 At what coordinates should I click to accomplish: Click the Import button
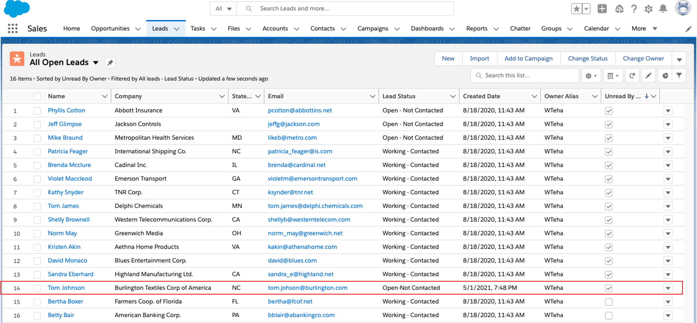pos(479,59)
